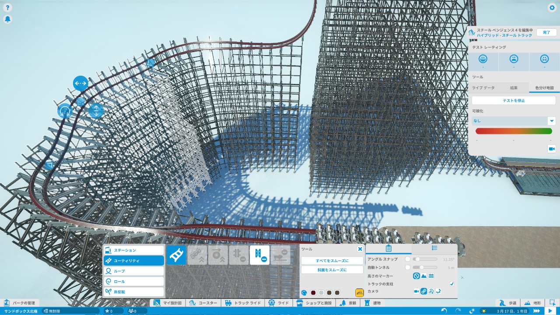This screenshot has height=315, width=560.
Task: Click the multi-select dashed box tool
Action: (x=553, y=303)
